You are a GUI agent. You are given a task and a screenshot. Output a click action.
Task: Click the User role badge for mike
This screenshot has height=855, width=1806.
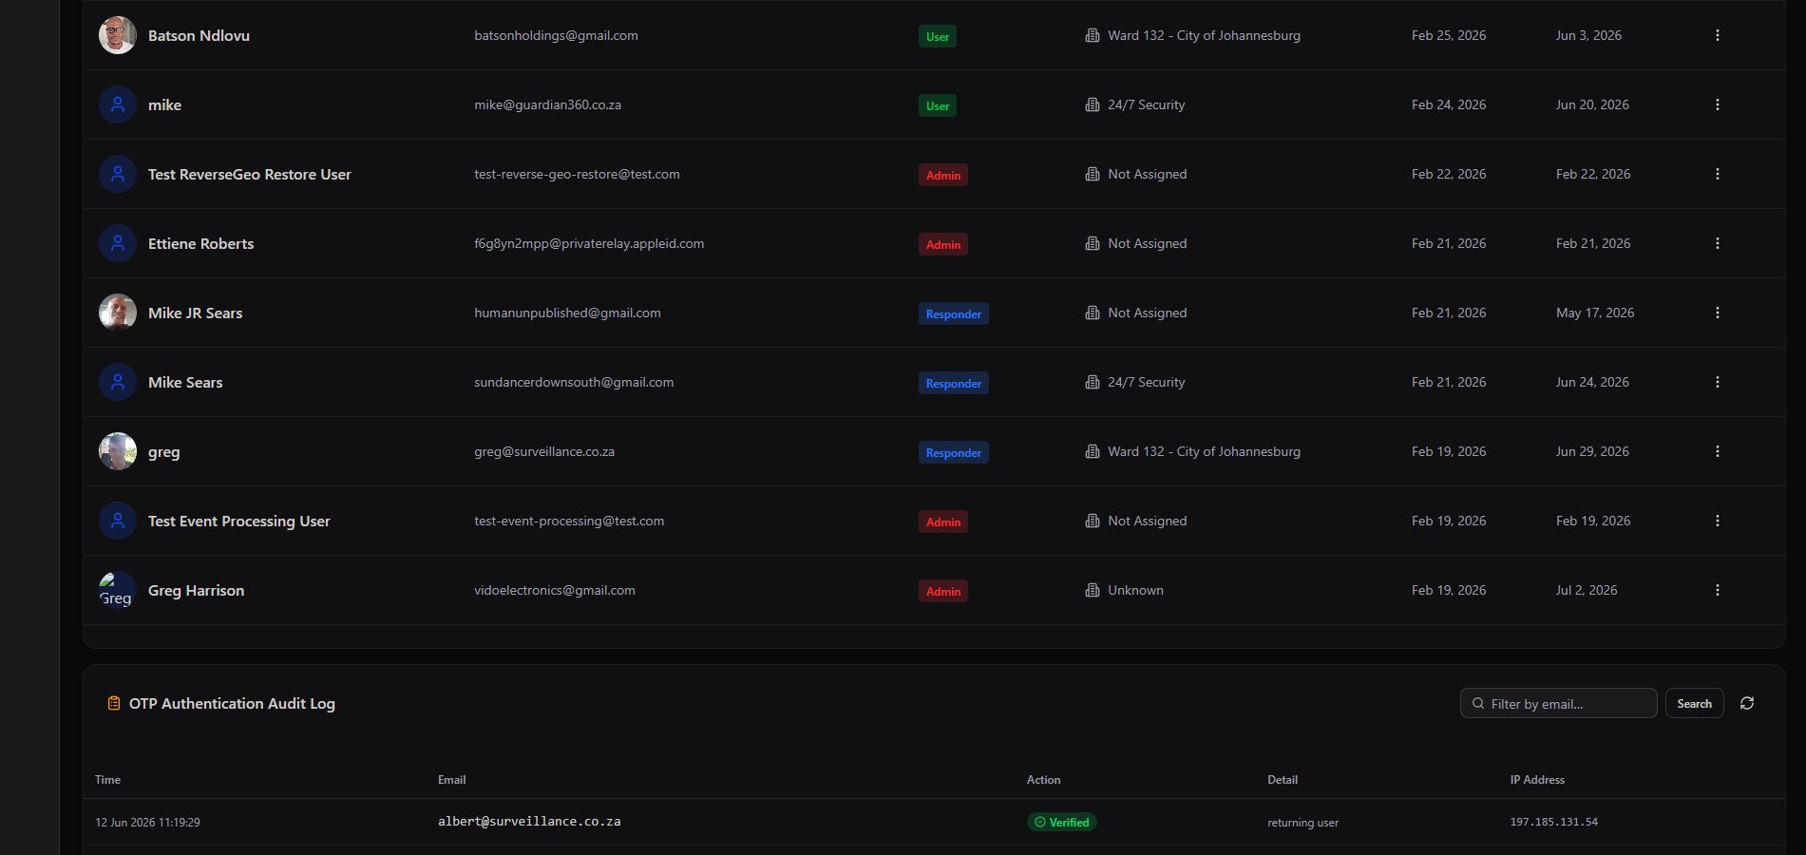tap(937, 106)
